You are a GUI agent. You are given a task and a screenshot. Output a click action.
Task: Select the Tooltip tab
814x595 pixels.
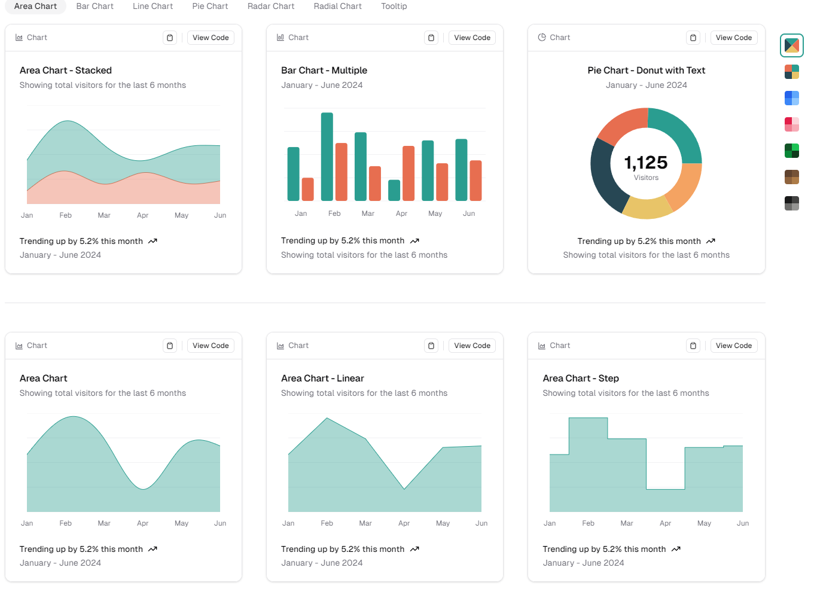[x=394, y=6]
